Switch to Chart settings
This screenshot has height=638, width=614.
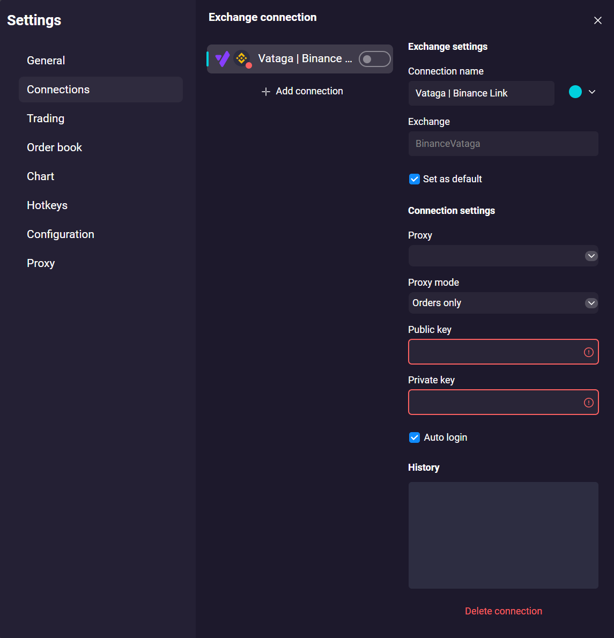[100, 176]
